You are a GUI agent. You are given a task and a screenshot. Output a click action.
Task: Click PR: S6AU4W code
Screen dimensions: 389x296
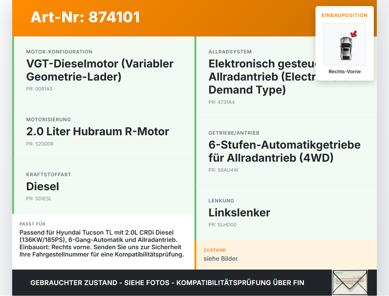pyautogui.click(x=223, y=170)
